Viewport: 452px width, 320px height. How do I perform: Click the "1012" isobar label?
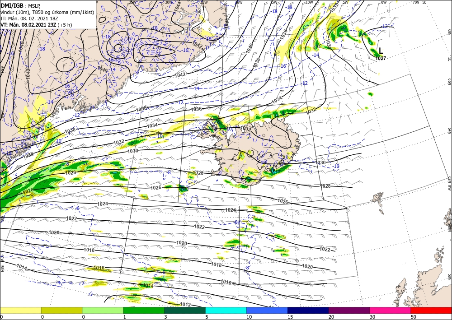coord(185,305)
